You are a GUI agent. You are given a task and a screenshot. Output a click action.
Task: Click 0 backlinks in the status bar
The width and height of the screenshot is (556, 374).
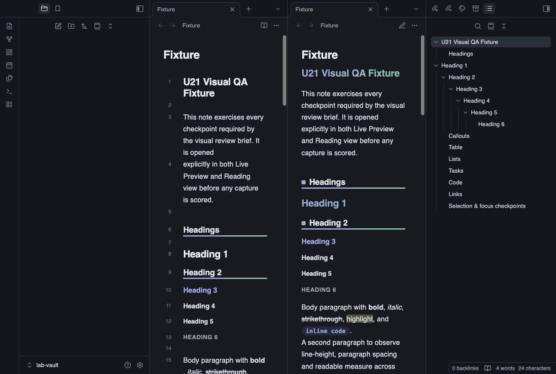pos(465,368)
